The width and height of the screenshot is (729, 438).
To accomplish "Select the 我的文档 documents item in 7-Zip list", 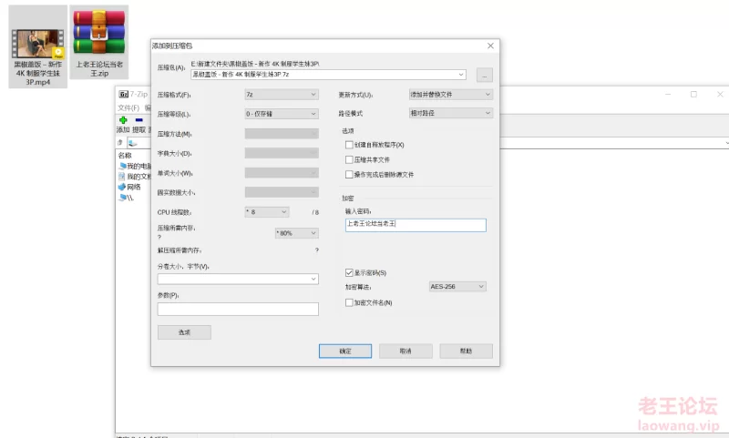I will click(x=135, y=177).
